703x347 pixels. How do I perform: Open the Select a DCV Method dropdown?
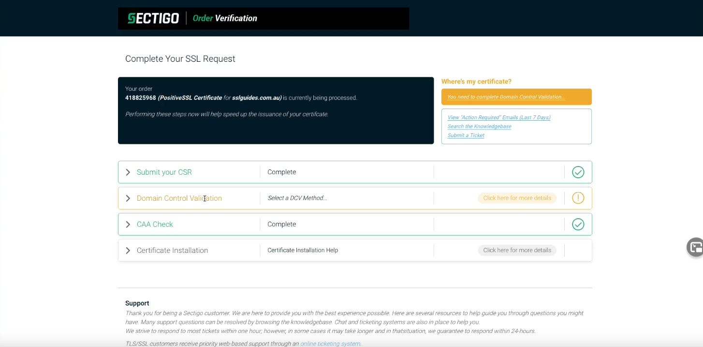(x=297, y=198)
